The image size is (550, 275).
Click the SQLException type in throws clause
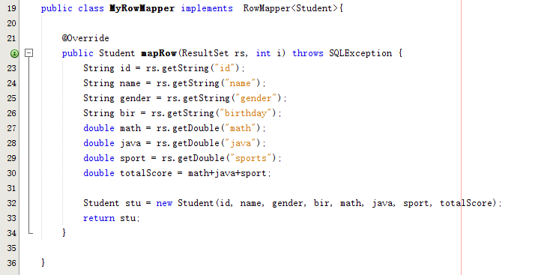(x=360, y=53)
